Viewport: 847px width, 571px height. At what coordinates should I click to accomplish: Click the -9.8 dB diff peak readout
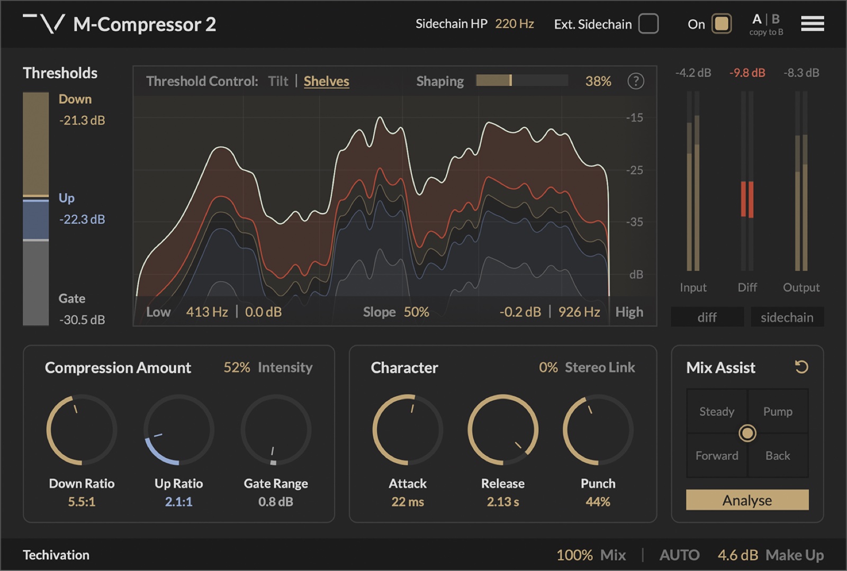(x=747, y=72)
